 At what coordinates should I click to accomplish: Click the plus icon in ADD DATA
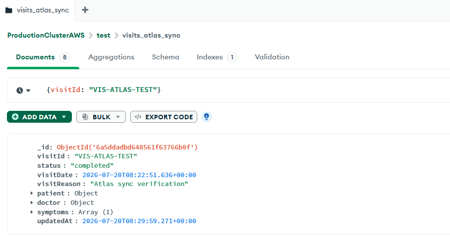click(15, 117)
